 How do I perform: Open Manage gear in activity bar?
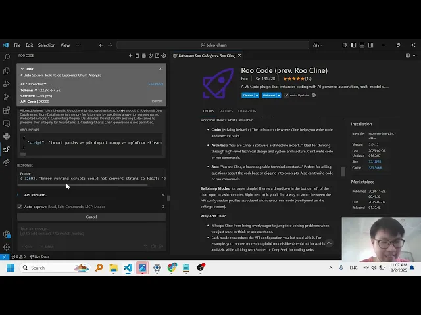point(7,247)
